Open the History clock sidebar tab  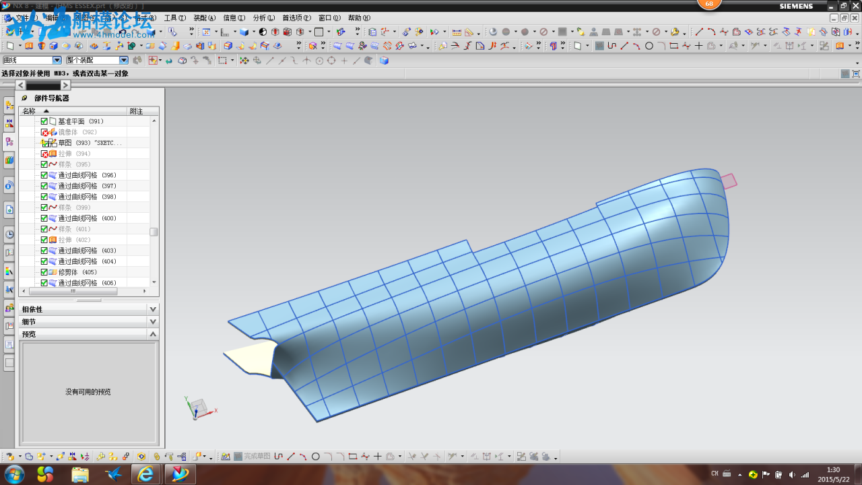pos(9,234)
